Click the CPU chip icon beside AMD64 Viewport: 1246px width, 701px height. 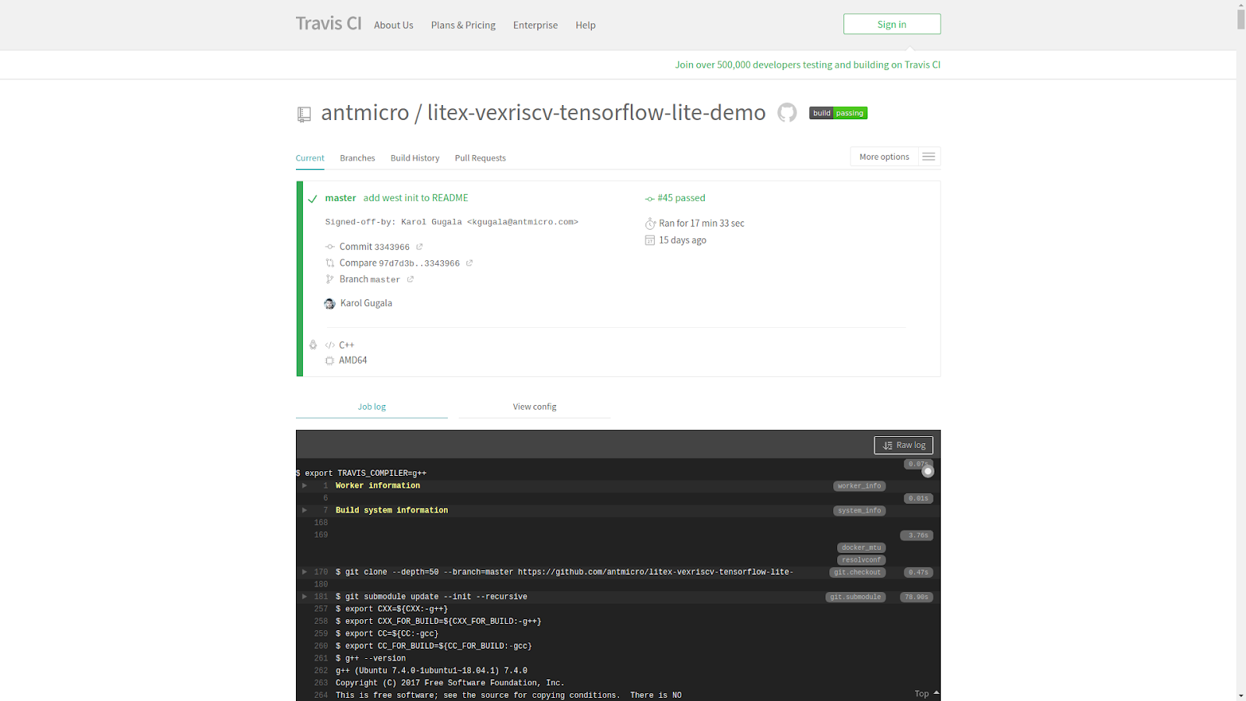pos(330,361)
